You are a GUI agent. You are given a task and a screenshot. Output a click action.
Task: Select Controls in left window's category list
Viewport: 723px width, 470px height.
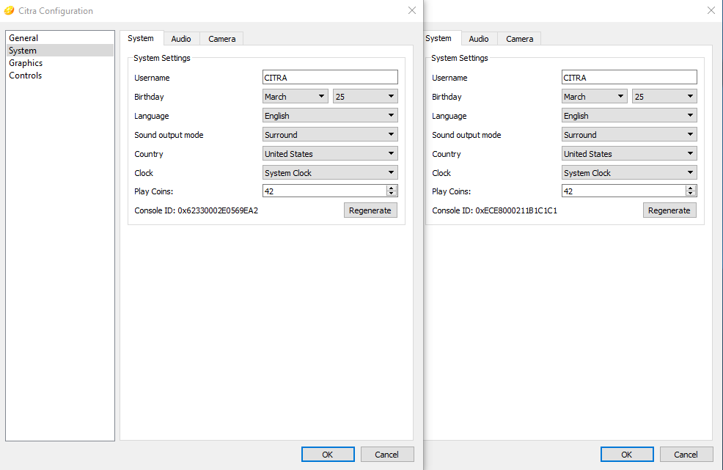point(60,76)
